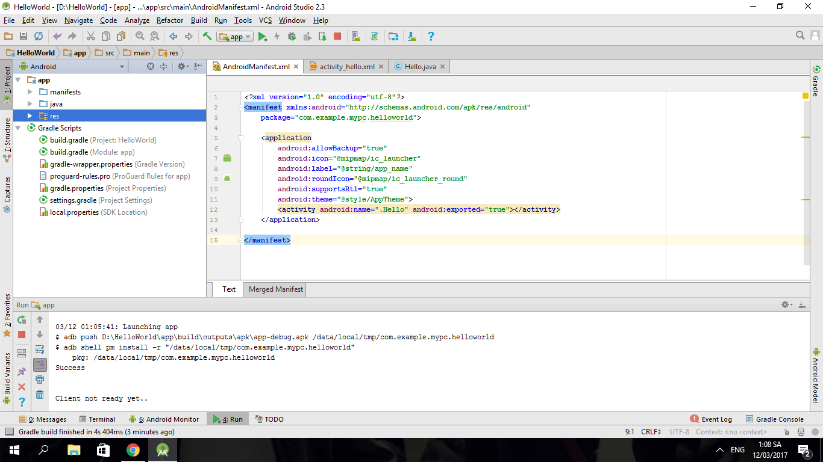The width and height of the screenshot is (823, 462).
Task: Click the Make Project hammer icon
Action: pyautogui.click(x=207, y=37)
